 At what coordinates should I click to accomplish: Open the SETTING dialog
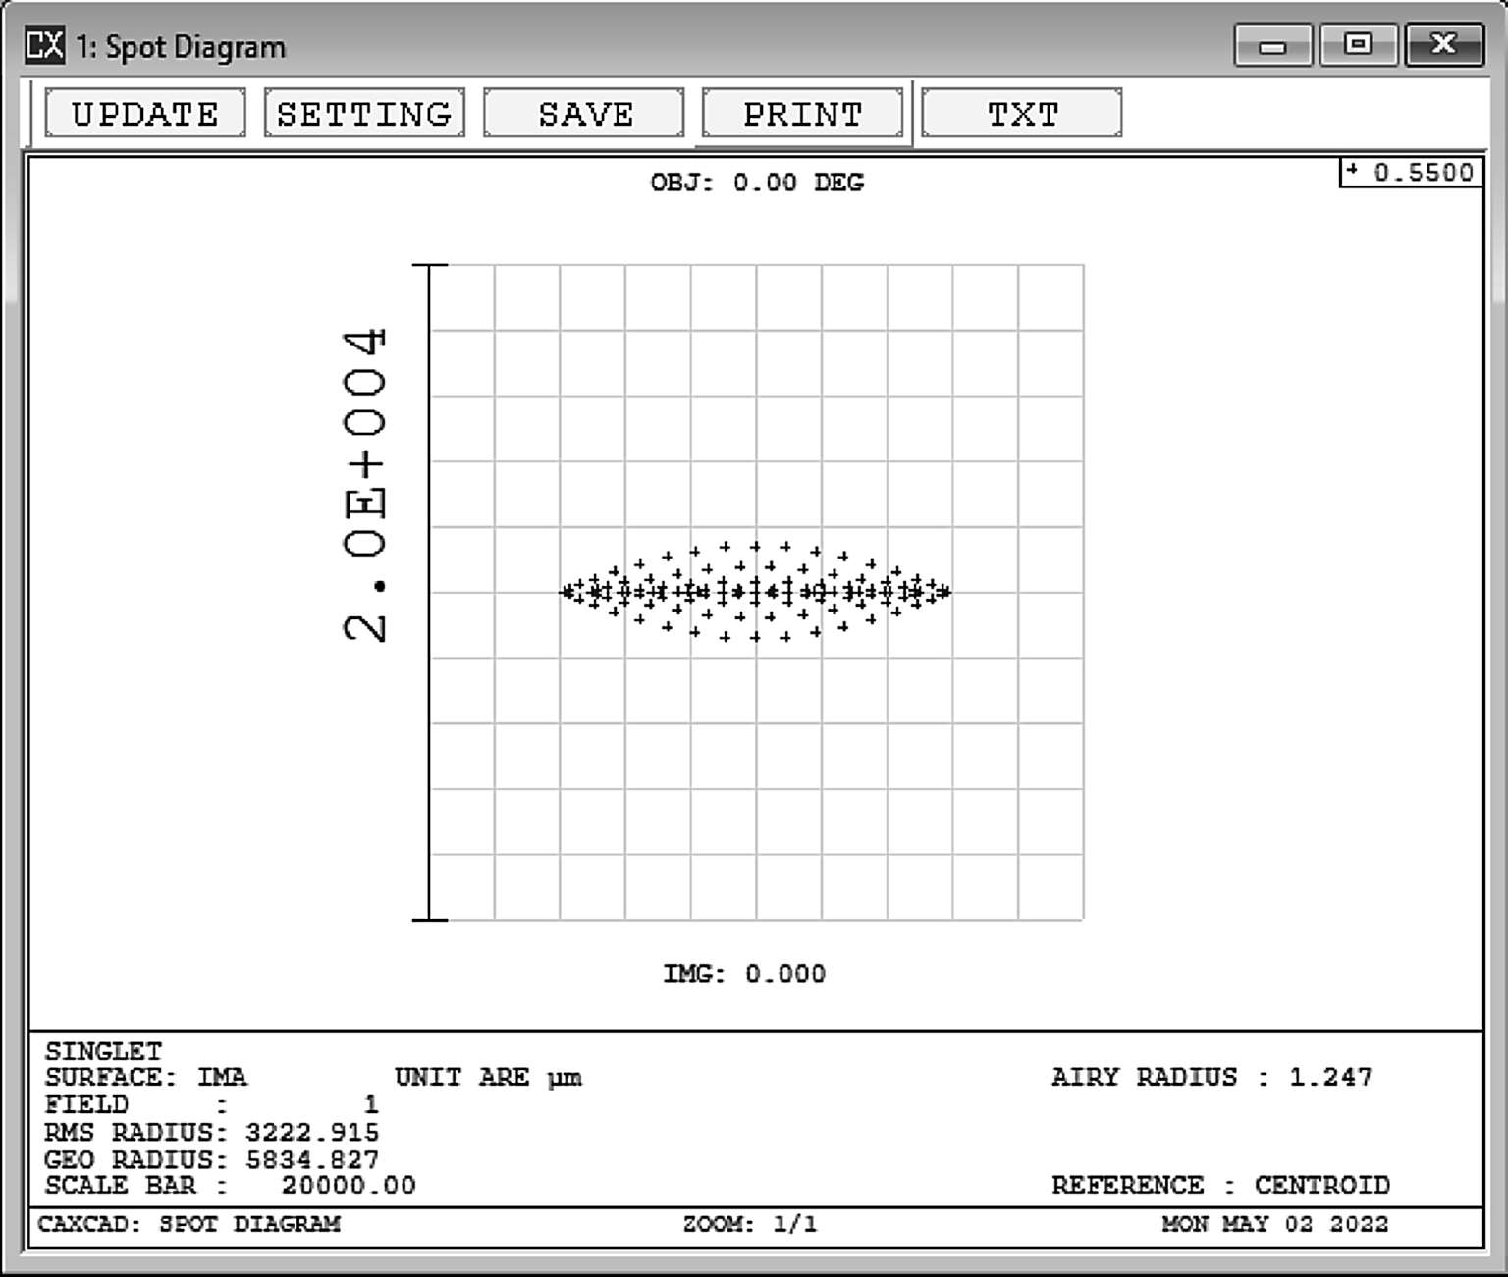(364, 114)
